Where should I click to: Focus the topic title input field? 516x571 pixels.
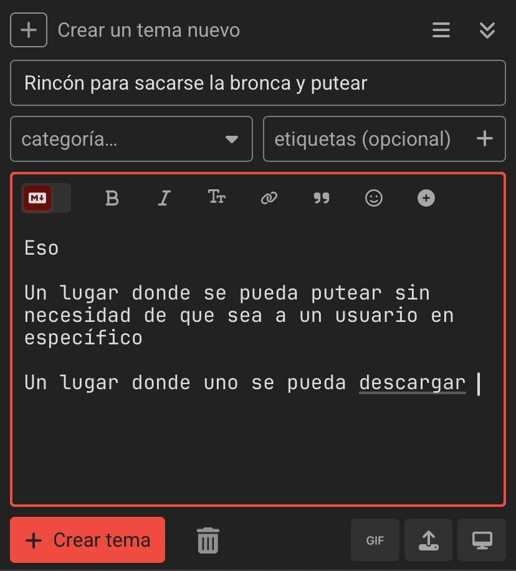[x=258, y=83]
